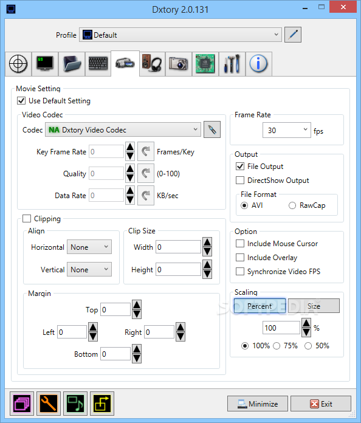Expand the Horizontal align dropdown

click(89, 247)
